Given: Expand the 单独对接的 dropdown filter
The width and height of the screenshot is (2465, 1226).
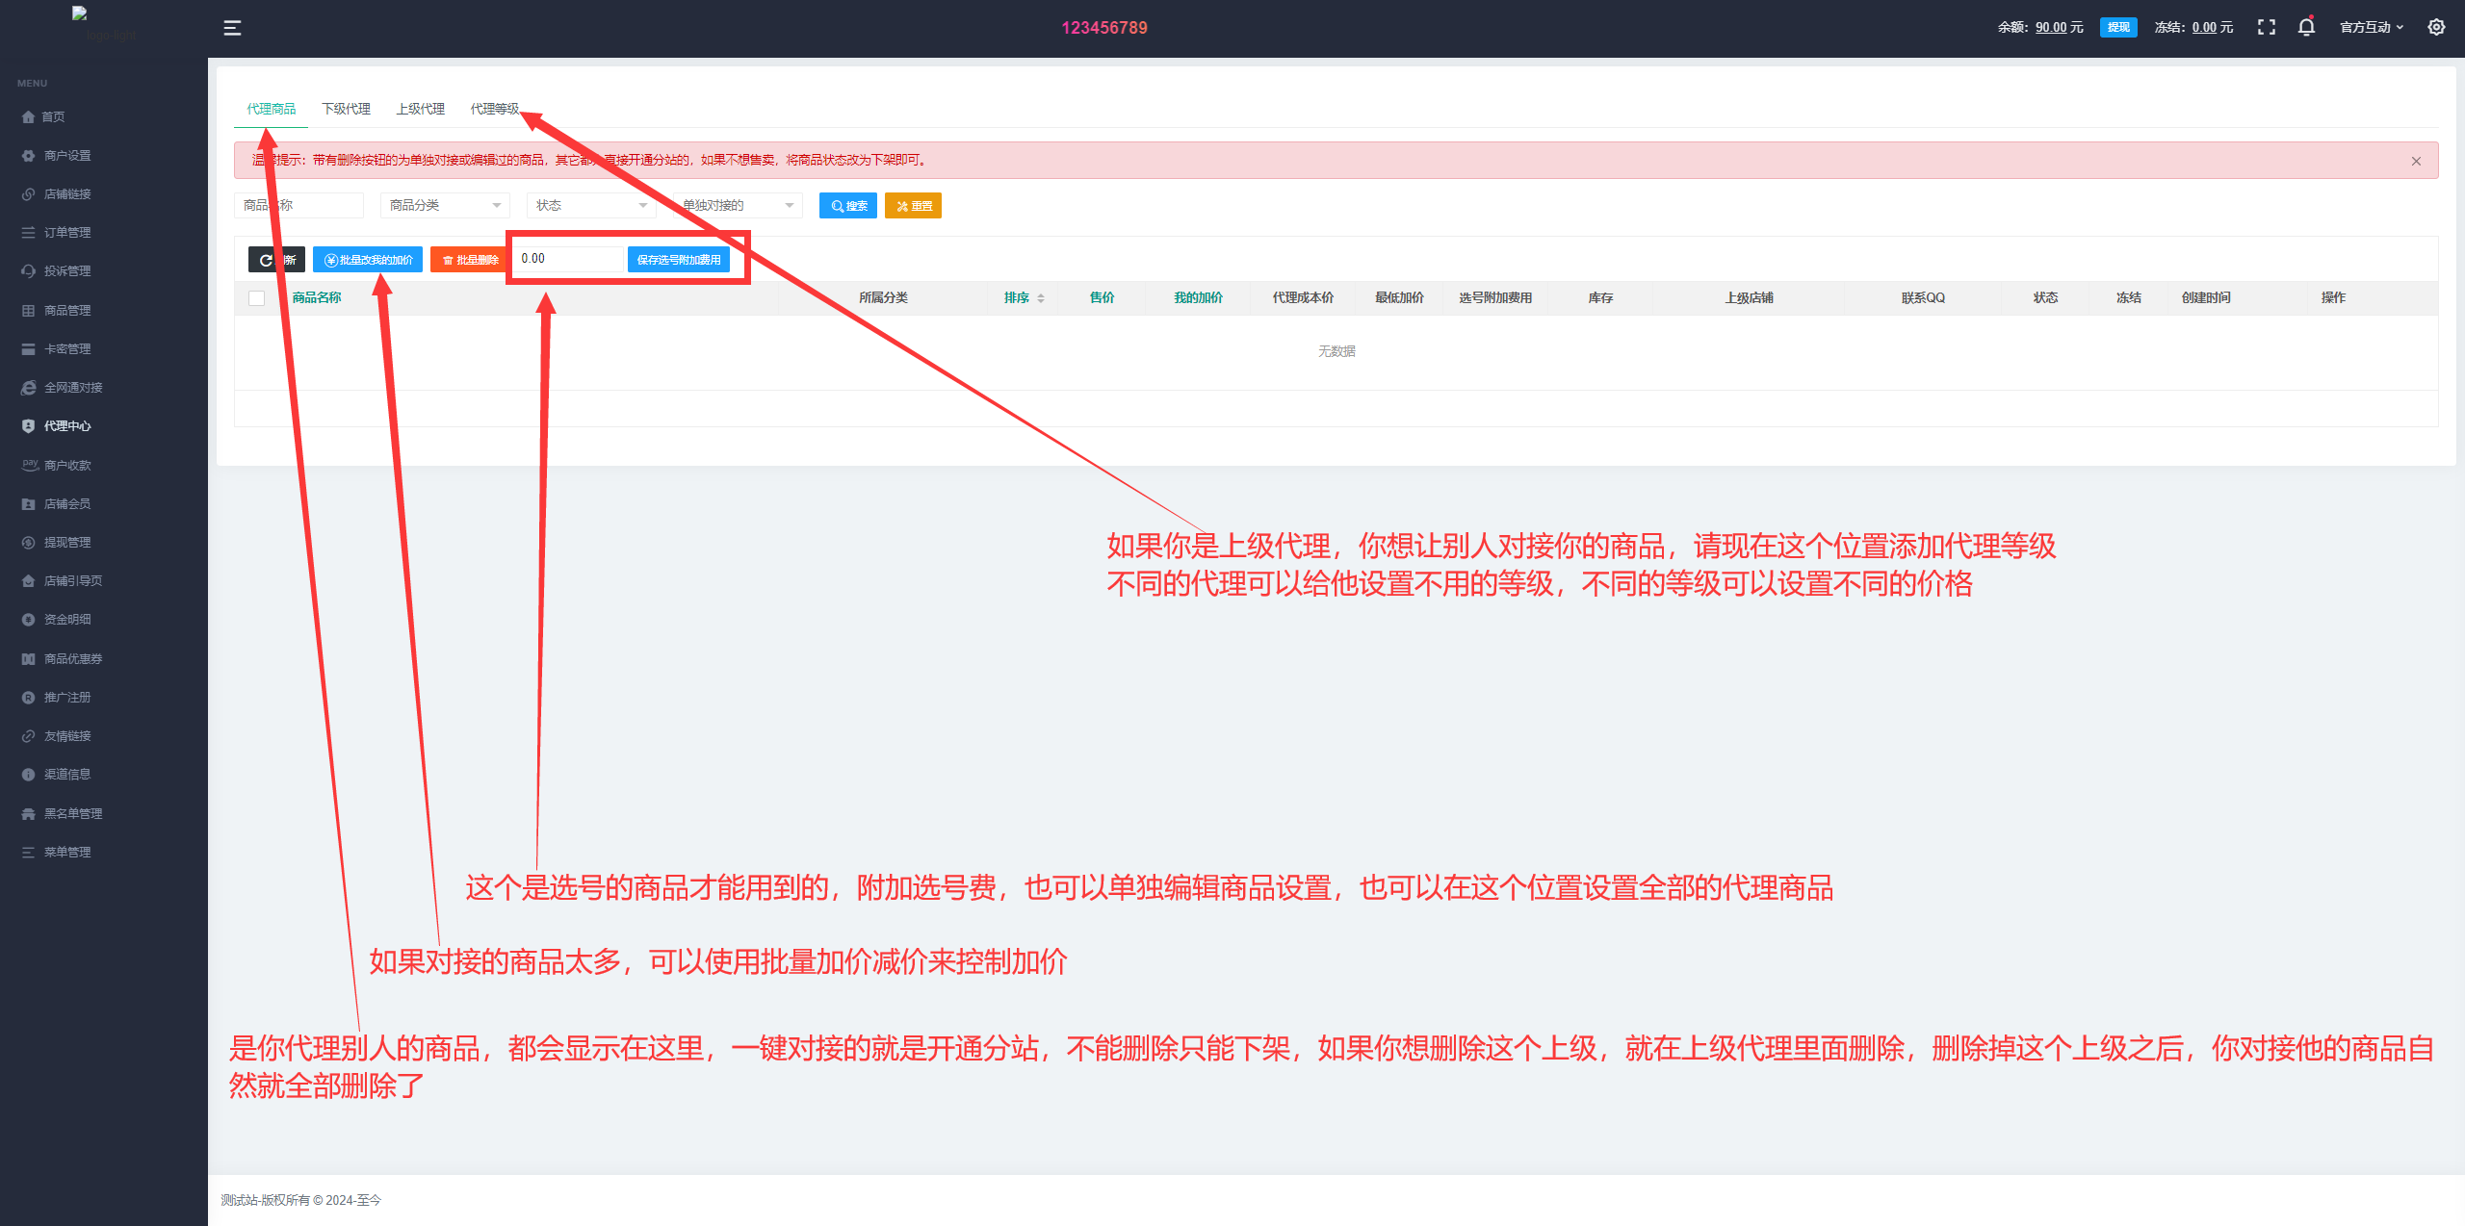Looking at the screenshot, I should click(x=737, y=205).
